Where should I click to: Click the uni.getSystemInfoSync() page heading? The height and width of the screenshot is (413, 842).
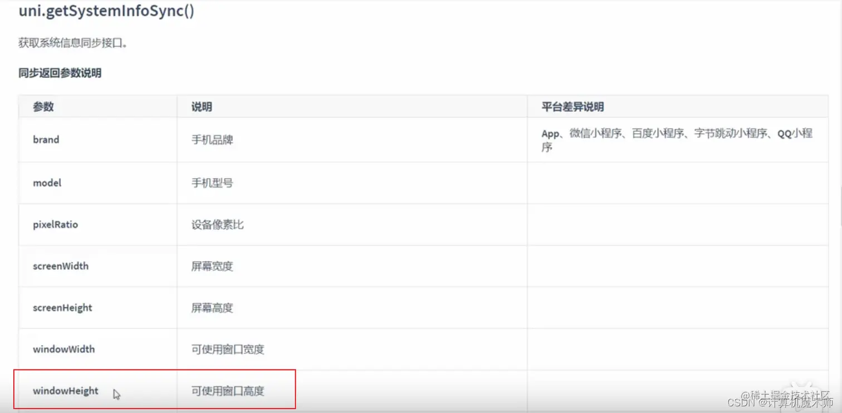[x=106, y=11]
